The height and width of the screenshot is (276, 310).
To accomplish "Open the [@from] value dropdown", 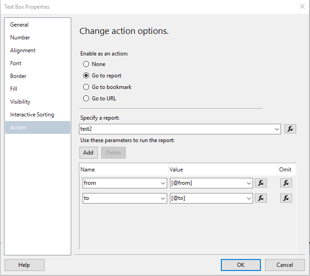I will 249,183.
